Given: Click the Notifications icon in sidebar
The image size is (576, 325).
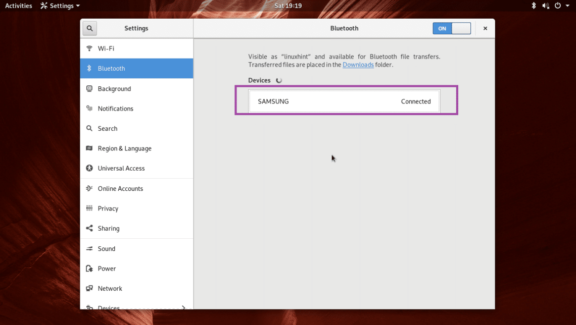Looking at the screenshot, I should click(89, 109).
